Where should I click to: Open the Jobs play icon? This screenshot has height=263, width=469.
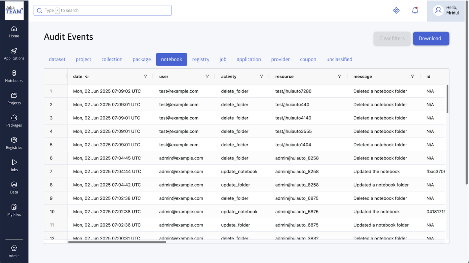(x=14, y=162)
